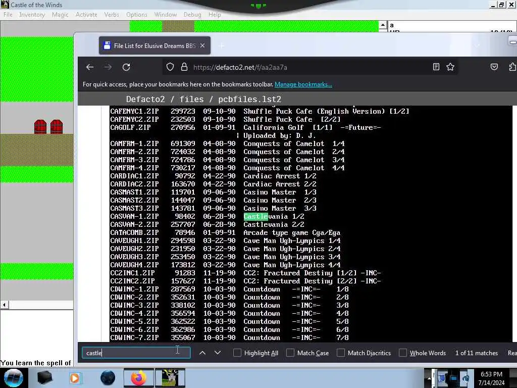Image resolution: width=517 pixels, height=388 pixels.
Task: Click the highlighted Castlevania 1/2 entry
Action: (274, 216)
